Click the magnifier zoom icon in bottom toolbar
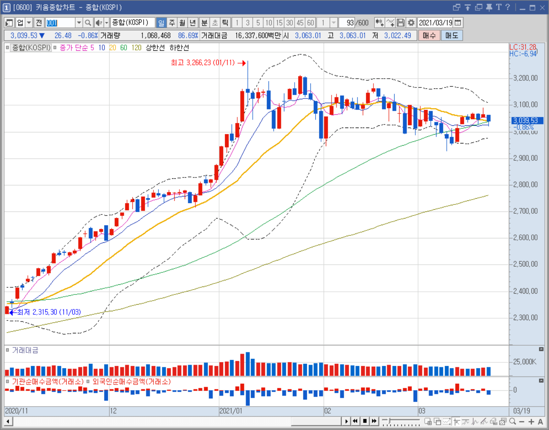549x430 pixels. [512, 422]
